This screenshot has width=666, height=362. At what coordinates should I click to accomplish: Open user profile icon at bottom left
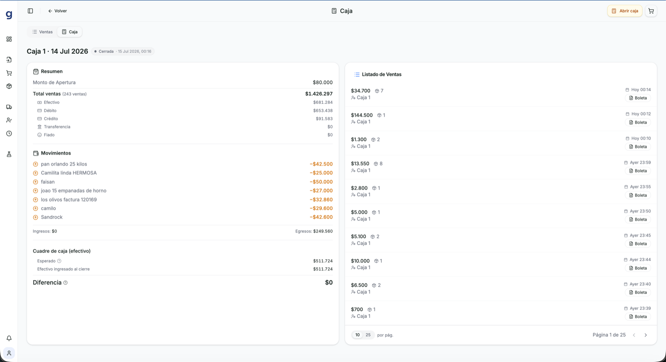9,353
